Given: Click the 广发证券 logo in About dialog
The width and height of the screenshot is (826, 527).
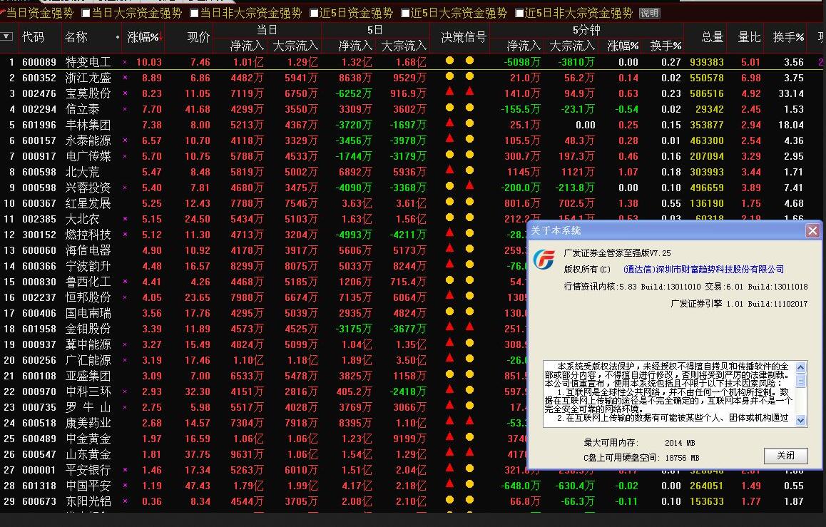Looking at the screenshot, I should [544, 259].
